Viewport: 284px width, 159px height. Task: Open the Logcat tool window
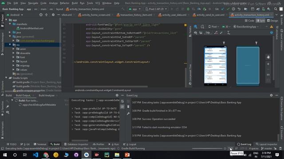click(130, 144)
